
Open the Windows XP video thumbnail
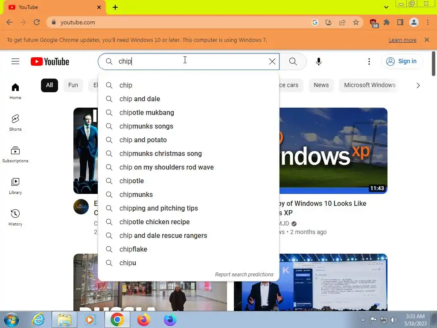click(333, 151)
